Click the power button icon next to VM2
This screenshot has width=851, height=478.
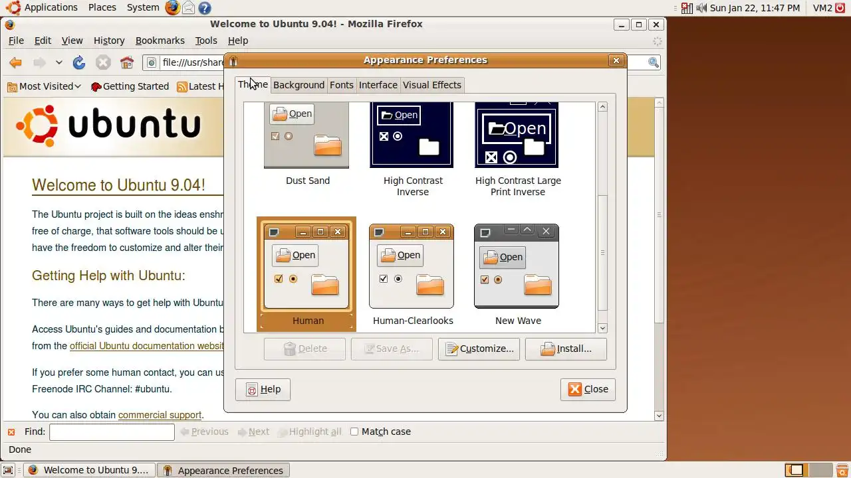840,8
